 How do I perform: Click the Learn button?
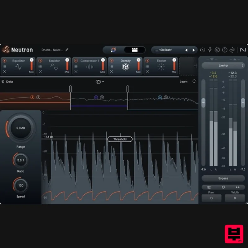(x=184, y=82)
